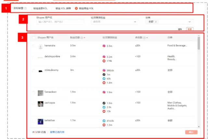The height and width of the screenshot is (139, 208).
Task: Click username fawaadean
Action: pos(50,92)
